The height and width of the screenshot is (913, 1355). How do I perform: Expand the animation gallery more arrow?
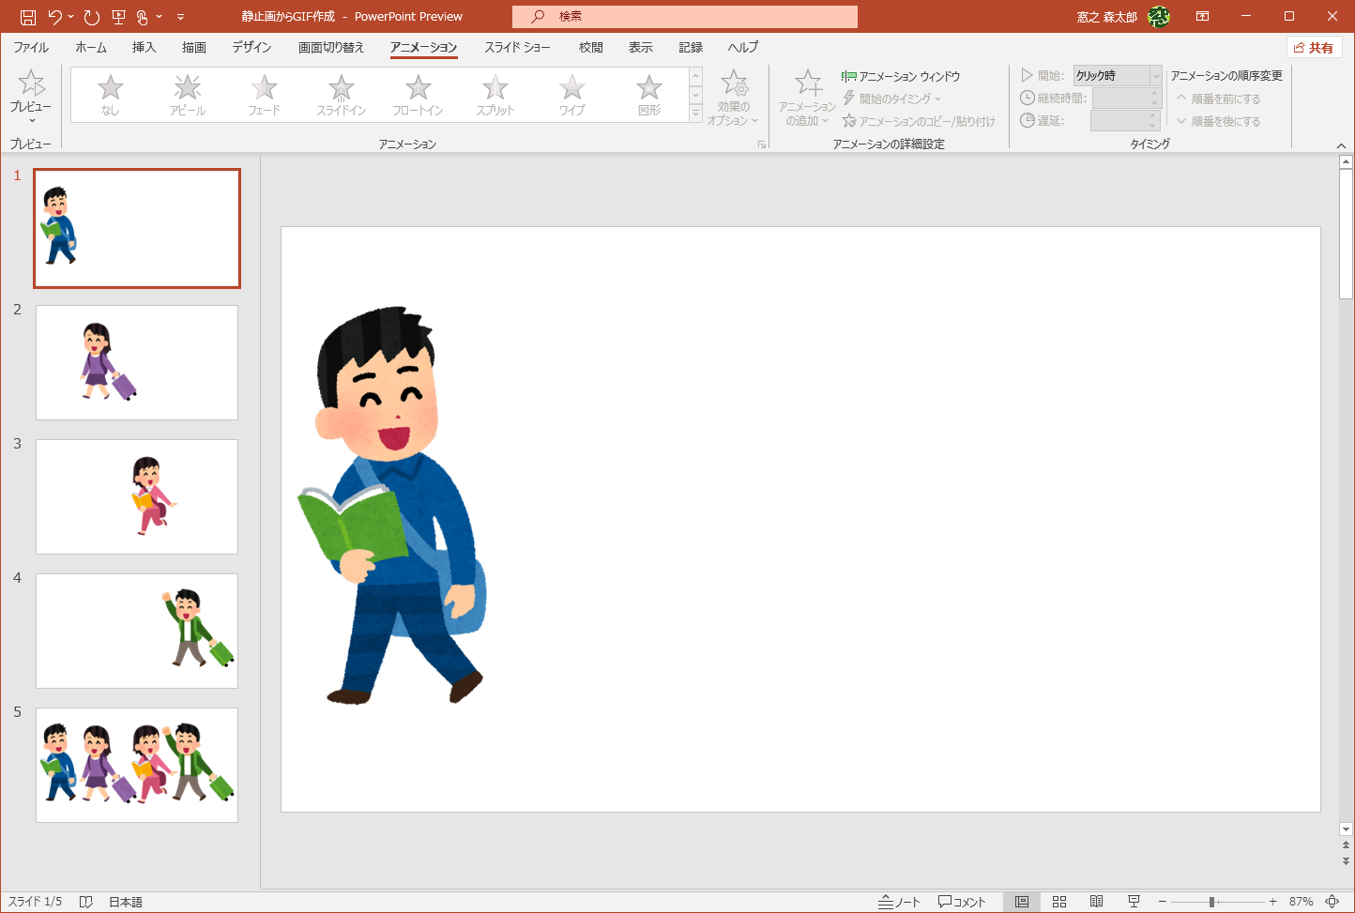point(695,114)
